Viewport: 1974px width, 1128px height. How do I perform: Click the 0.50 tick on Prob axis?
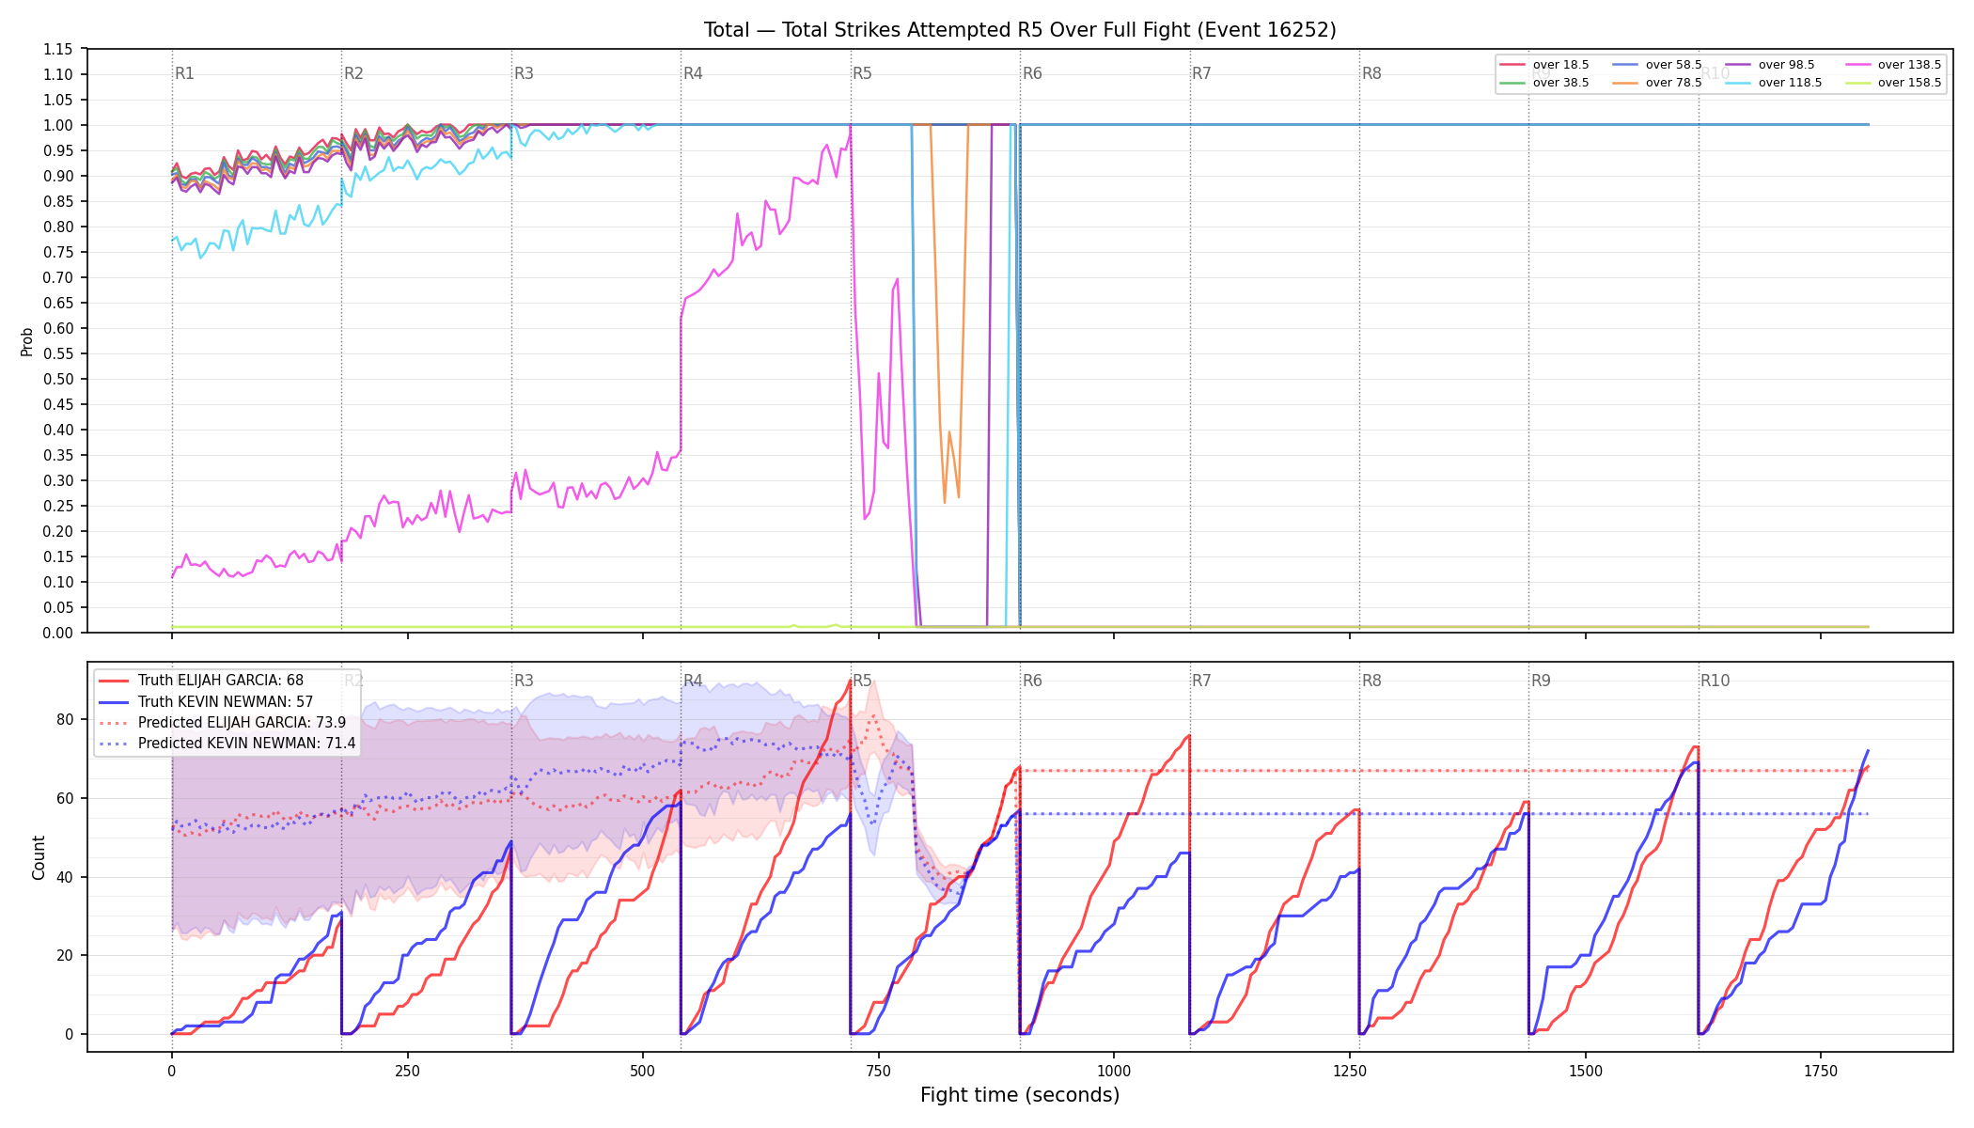[x=58, y=379]
